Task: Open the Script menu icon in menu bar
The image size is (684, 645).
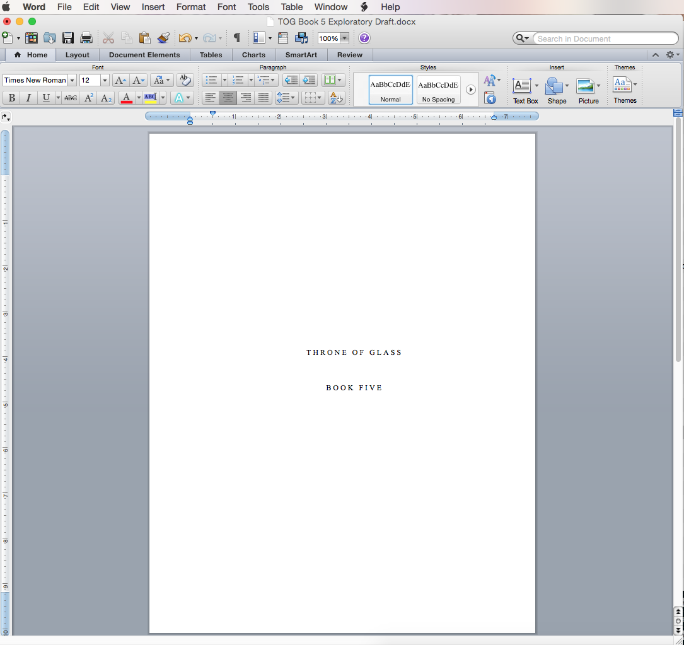Action: 364,7
